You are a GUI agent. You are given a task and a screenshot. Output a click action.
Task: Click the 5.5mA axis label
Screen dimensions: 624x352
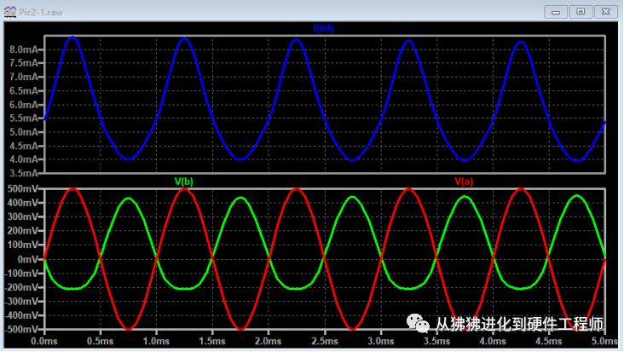(x=24, y=118)
